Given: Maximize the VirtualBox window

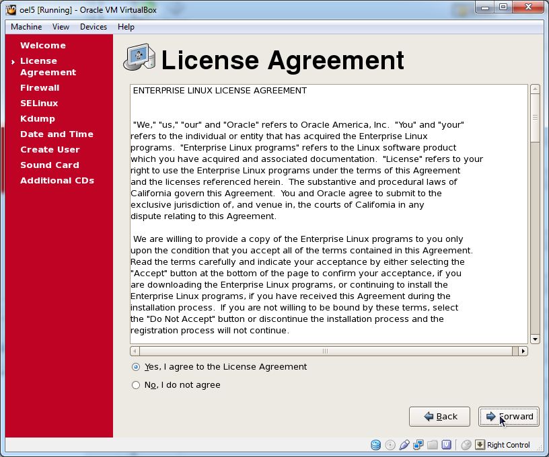Looking at the screenshot, I should 503,7.
